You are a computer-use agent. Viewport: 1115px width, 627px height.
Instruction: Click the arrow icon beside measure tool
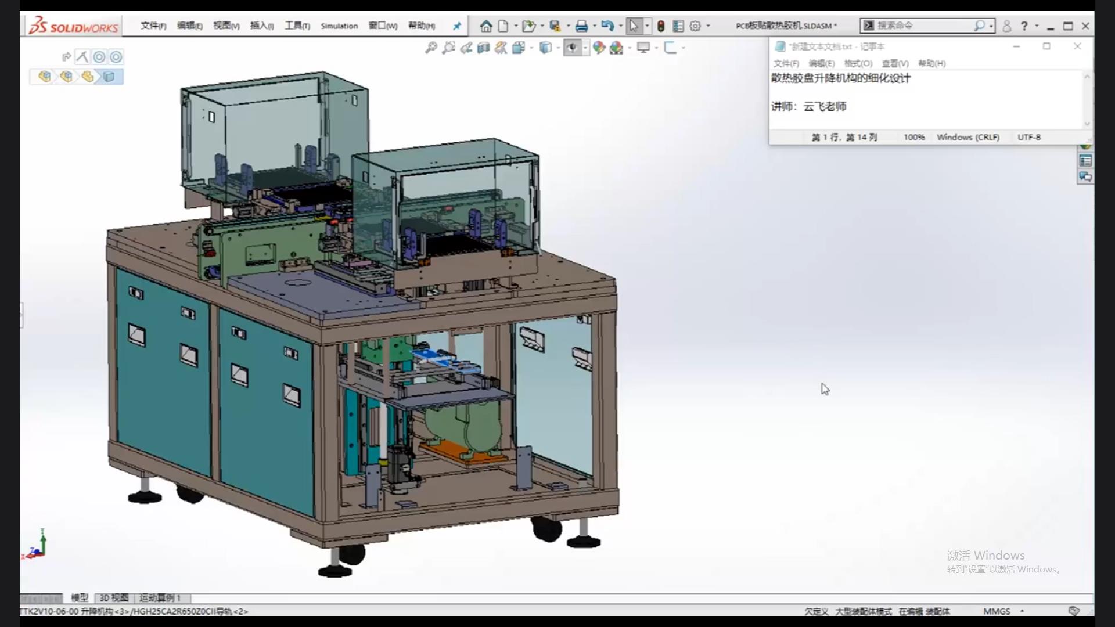click(66, 57)
